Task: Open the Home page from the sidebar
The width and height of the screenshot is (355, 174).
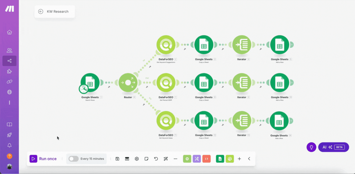Action: 10,32
